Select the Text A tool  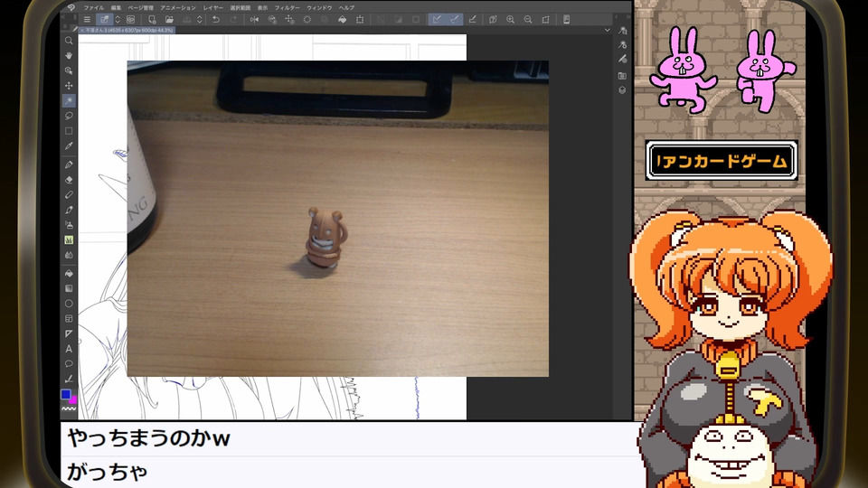pyautogui.click(x=69, y=349)
